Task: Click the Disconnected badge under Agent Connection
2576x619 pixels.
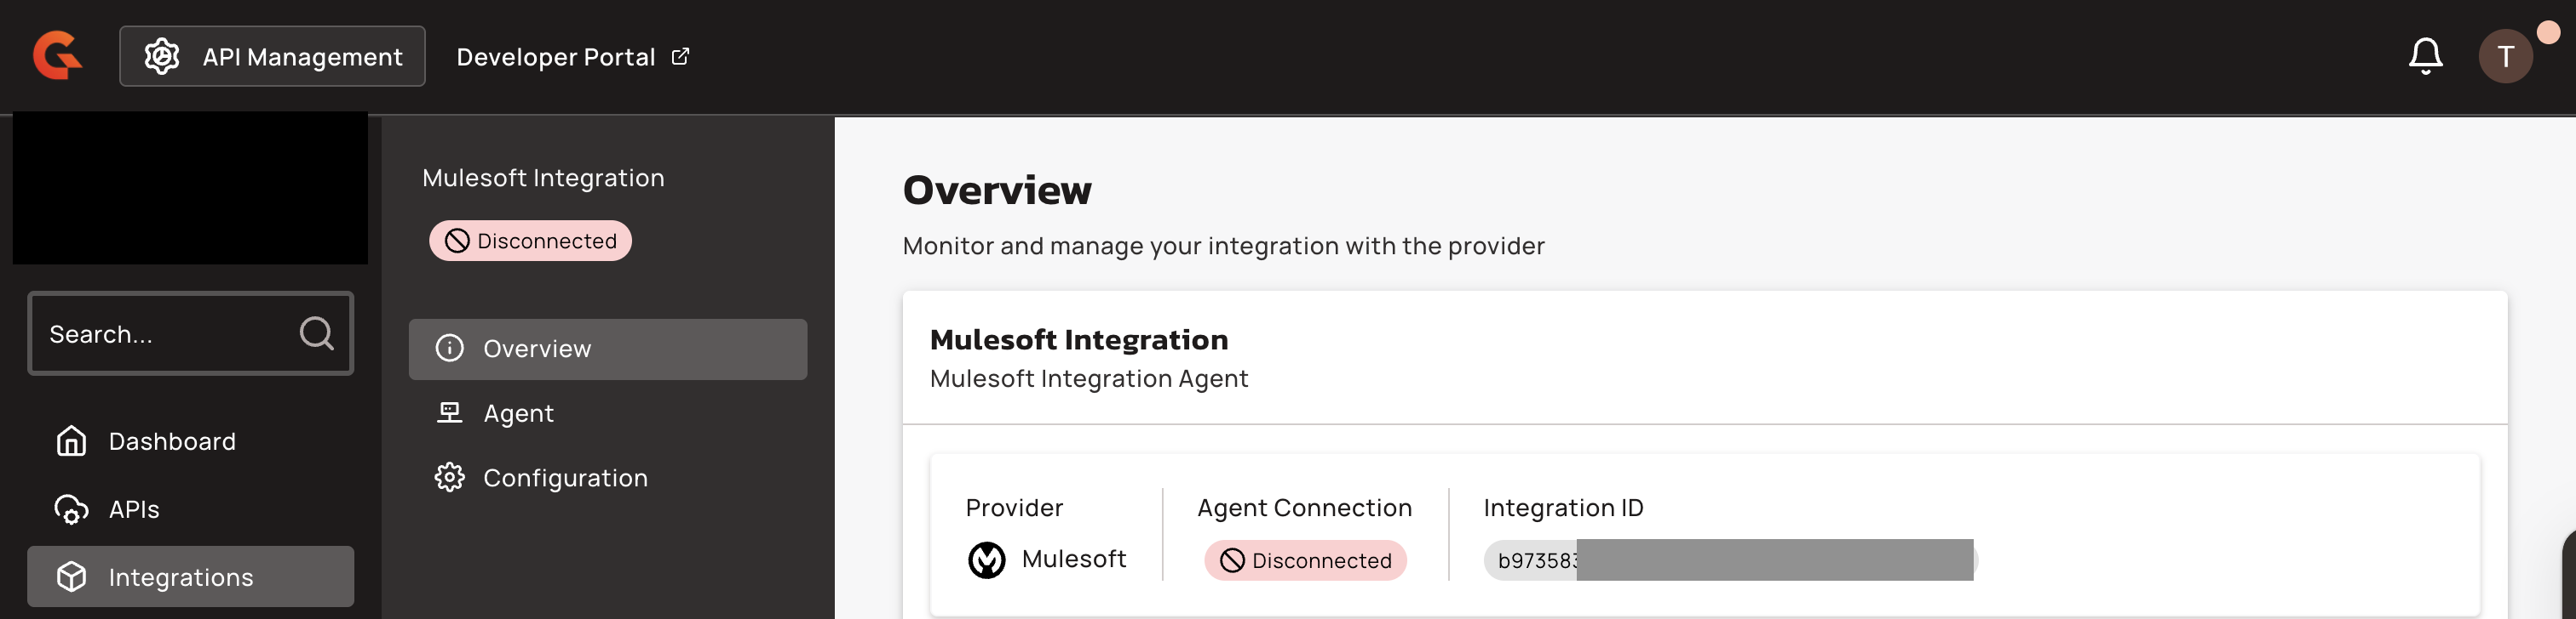Action: (1305, 560)
